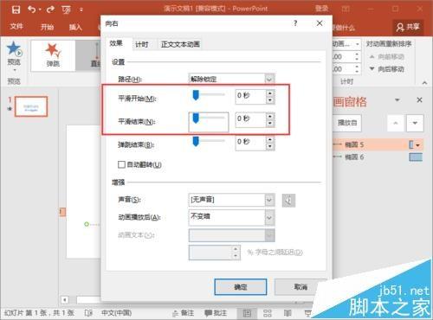Move animation down in animation pane
The image size is (433, 320).
coord(415,123)
